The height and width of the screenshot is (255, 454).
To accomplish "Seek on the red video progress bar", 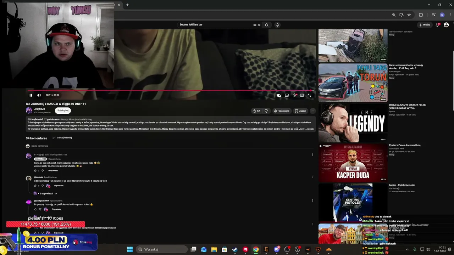I will click(171, 91).
